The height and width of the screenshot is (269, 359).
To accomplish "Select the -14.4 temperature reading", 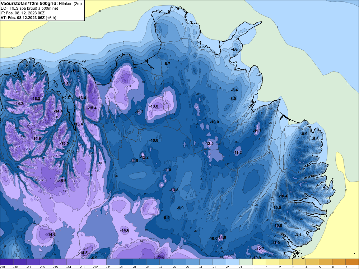I will [x=58, y=111].
